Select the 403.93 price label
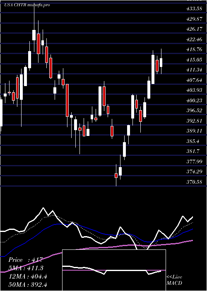The width and height of the screenshot is (207, 291). (x=194, y=90)
